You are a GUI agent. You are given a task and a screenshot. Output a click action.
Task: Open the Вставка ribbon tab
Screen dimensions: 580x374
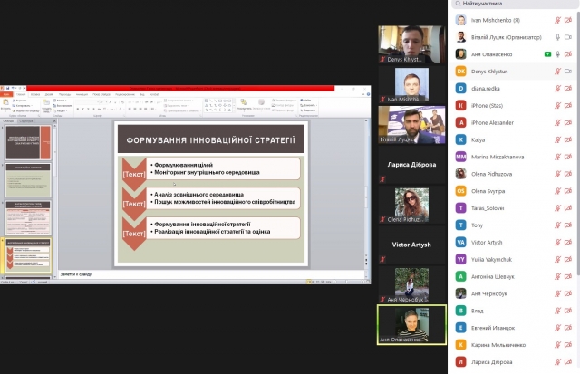[x=35, y=94]
